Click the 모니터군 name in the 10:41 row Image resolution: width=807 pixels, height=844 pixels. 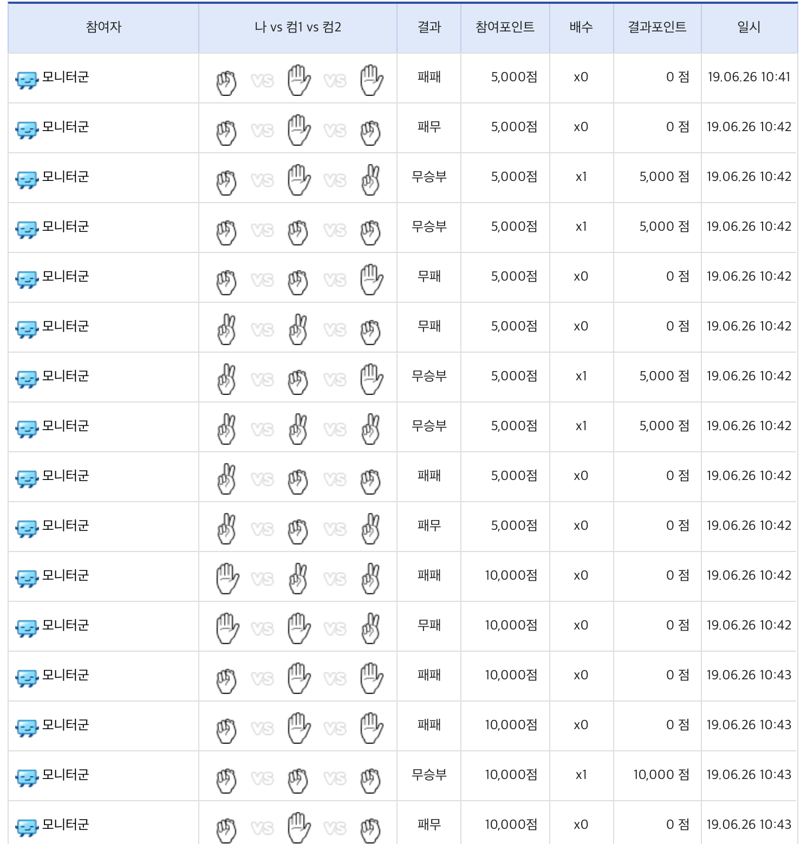click(66, 77)
